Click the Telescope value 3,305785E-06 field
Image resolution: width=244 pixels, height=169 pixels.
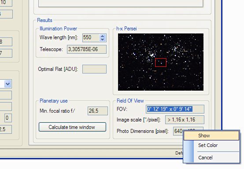click(87, 49)
